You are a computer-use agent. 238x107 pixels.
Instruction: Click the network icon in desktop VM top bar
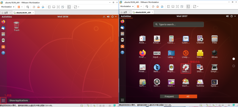(x=104, y=17)
